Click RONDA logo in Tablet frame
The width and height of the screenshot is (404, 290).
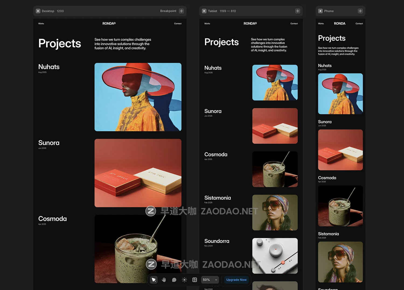click(x=250, y=23)
